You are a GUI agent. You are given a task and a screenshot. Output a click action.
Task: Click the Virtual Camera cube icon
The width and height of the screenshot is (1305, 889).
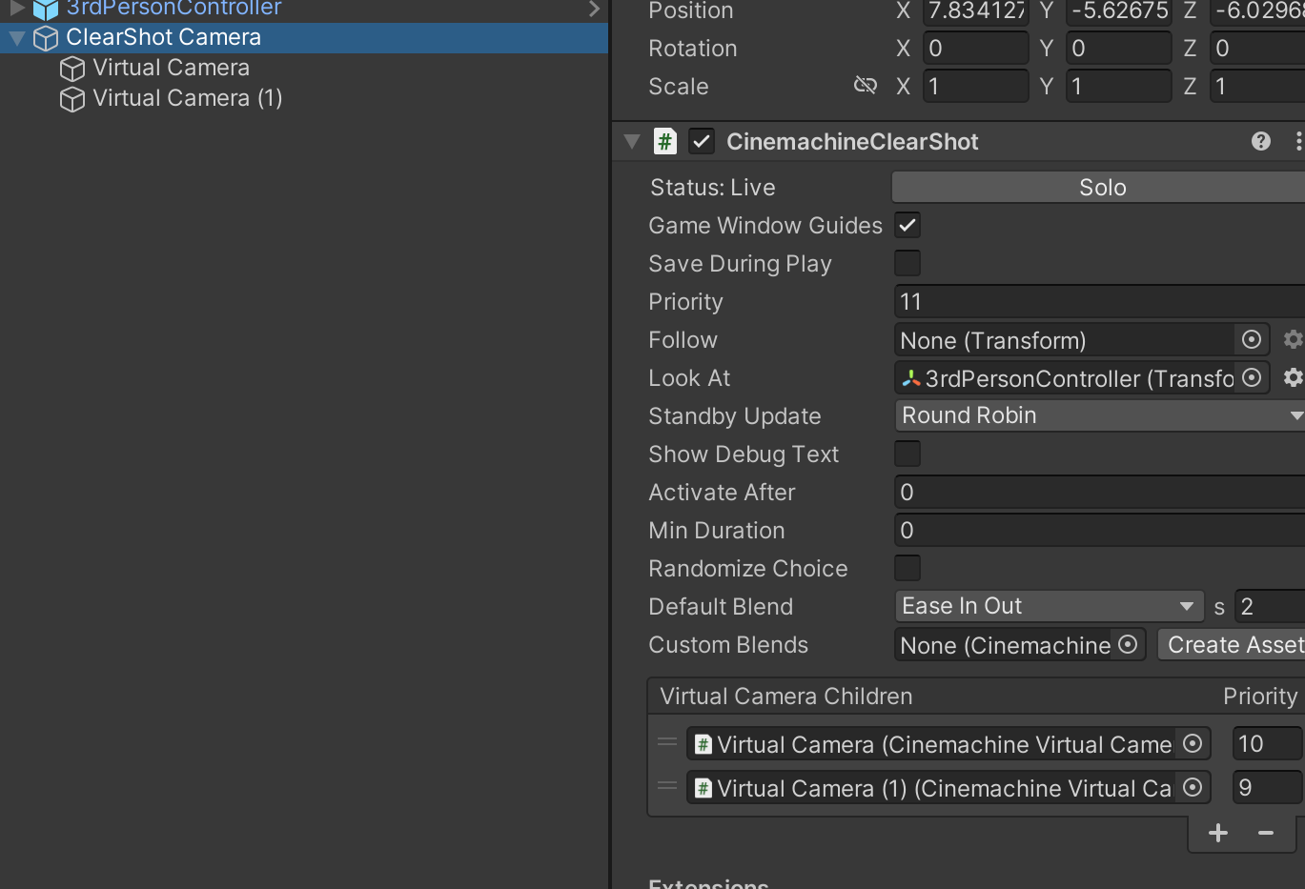click(72, 69)
